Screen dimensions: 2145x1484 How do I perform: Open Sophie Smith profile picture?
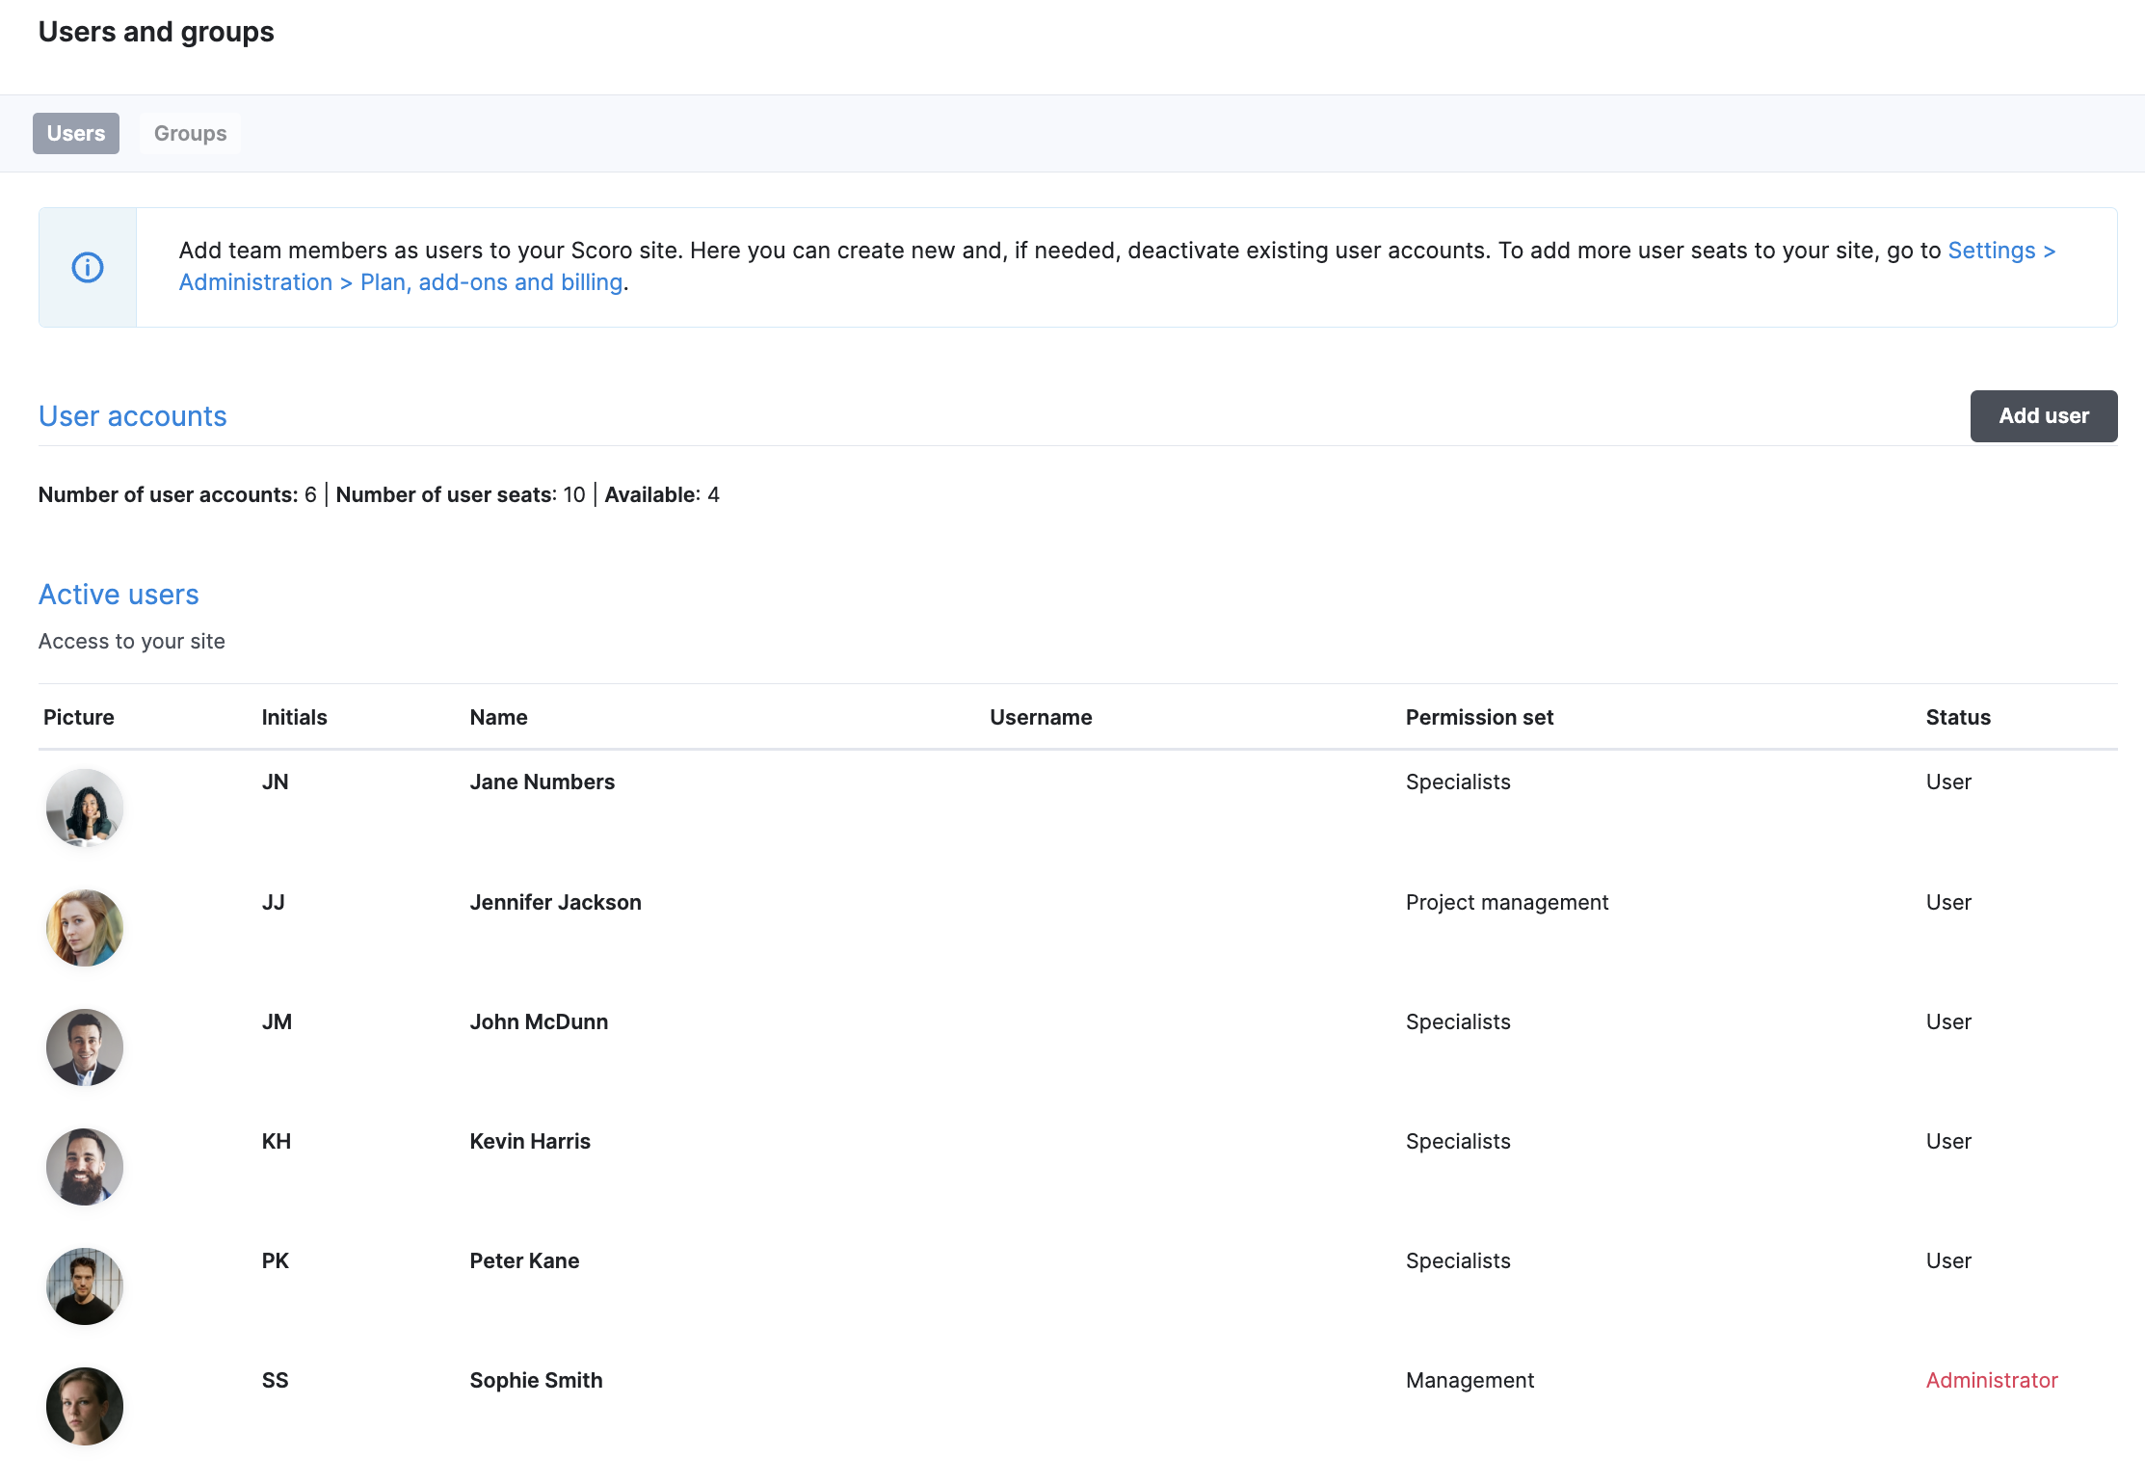pos(85,1406)
